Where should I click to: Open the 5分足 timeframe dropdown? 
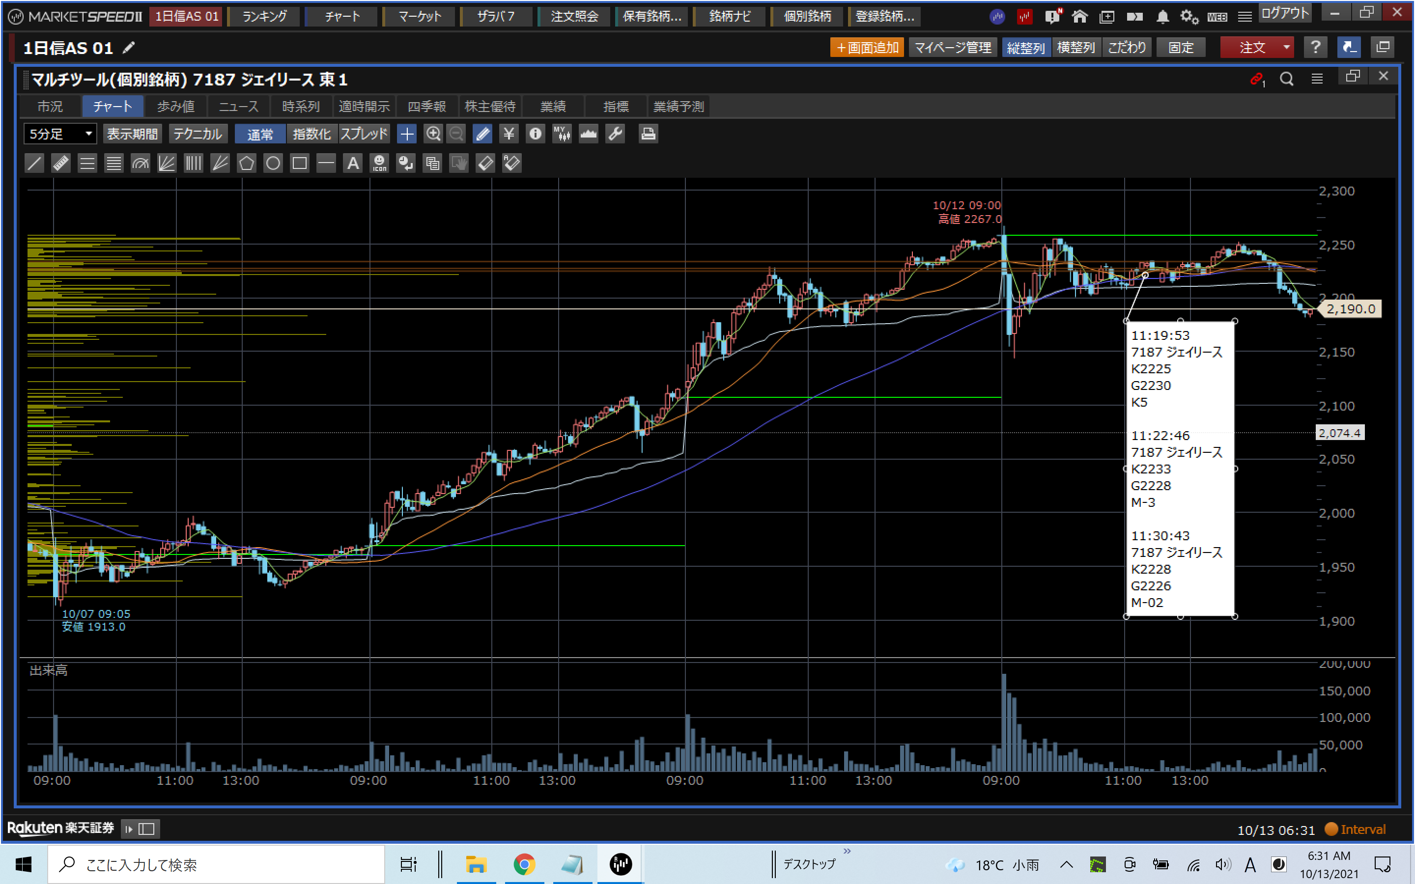[x=60, y=134]
